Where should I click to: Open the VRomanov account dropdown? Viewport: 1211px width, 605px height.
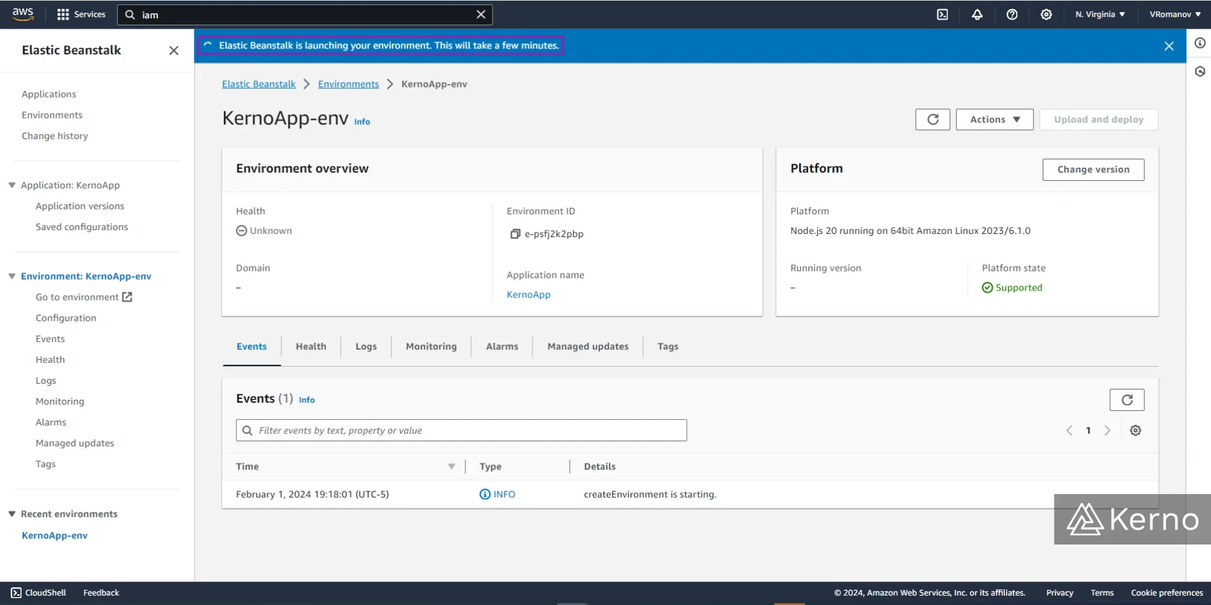[1175, 14]
